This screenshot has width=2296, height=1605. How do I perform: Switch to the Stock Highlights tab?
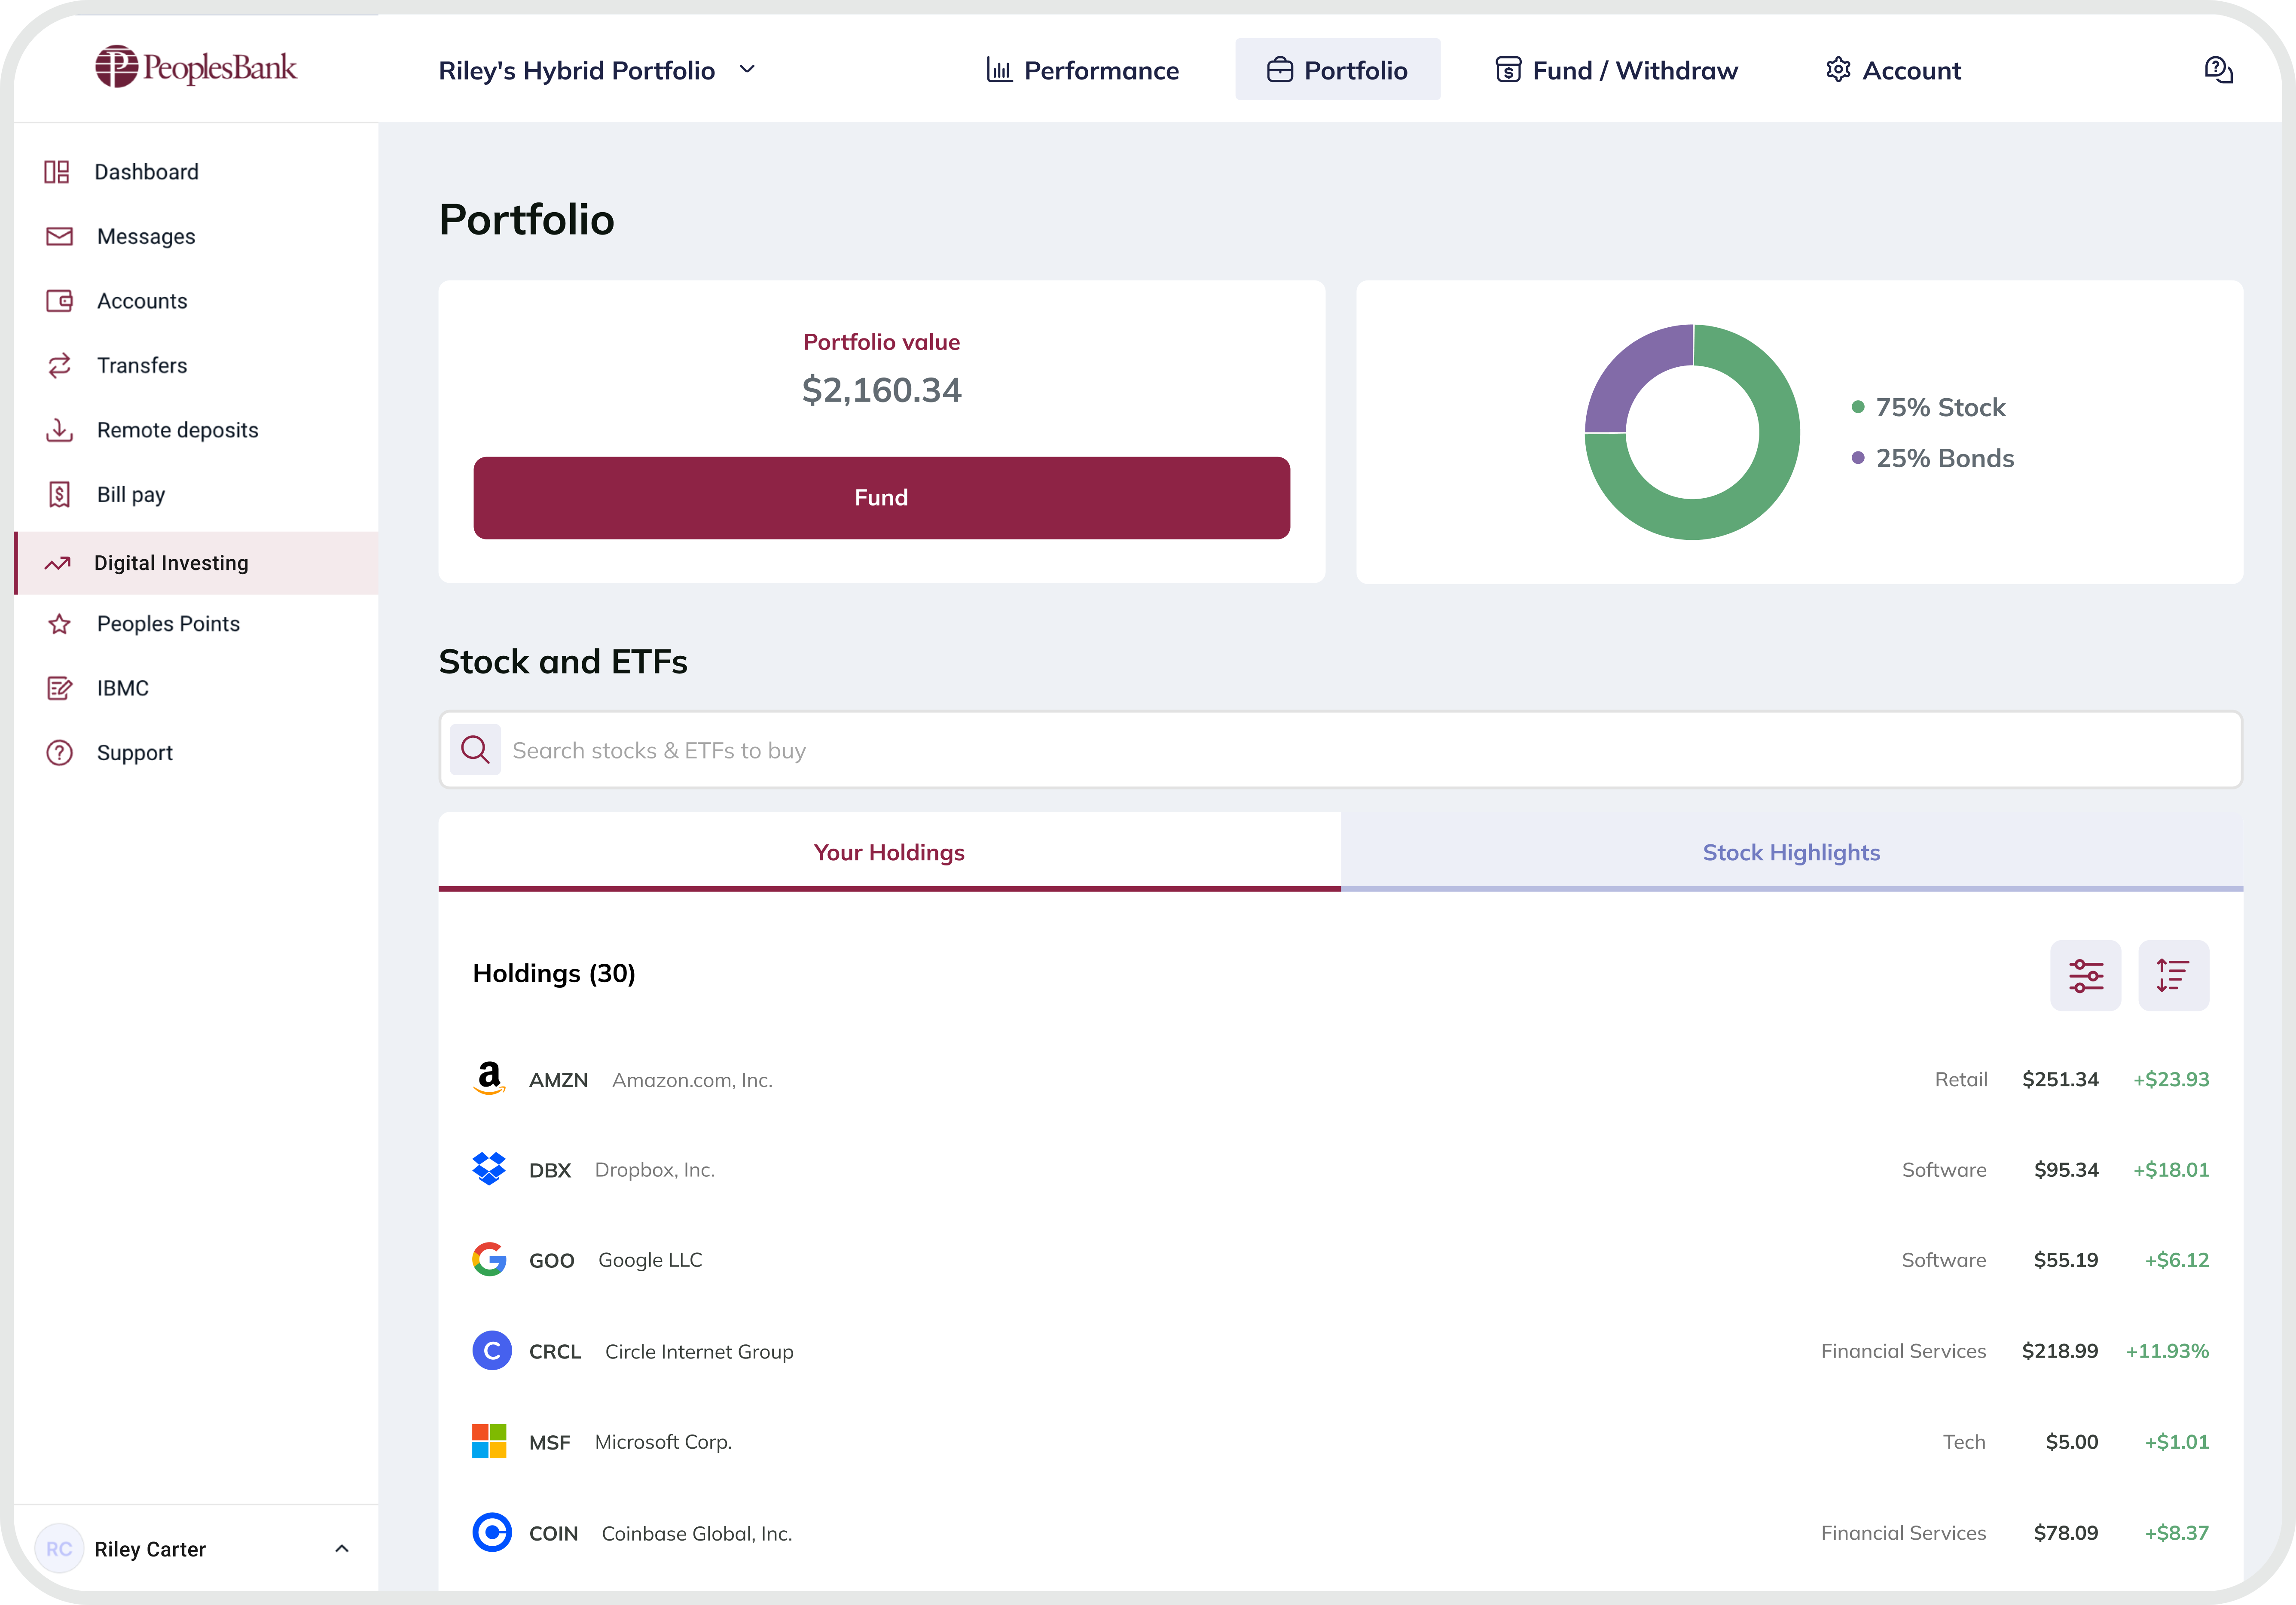(x=1791, y=852)
